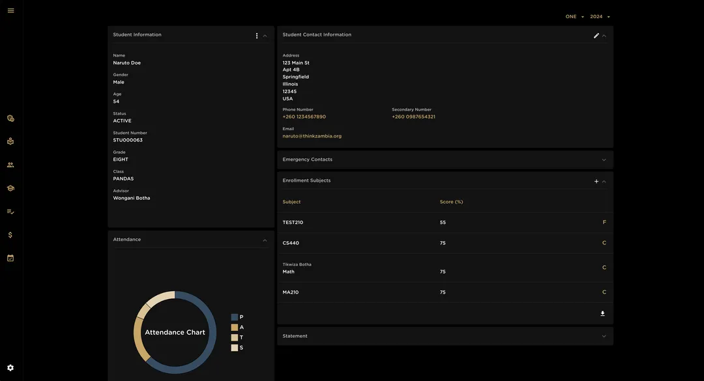Open the 2024 year dropdown
The image size is (704, 381).
[x=600, y=17]
